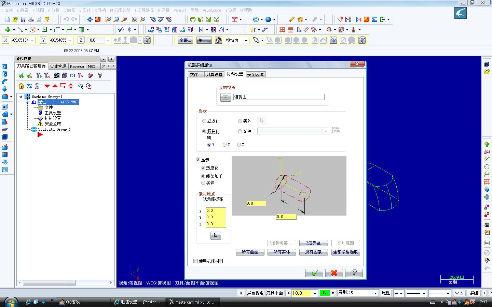Choose the X axis radio button
The image size is (492, 307).
click(x=209, y=145)
